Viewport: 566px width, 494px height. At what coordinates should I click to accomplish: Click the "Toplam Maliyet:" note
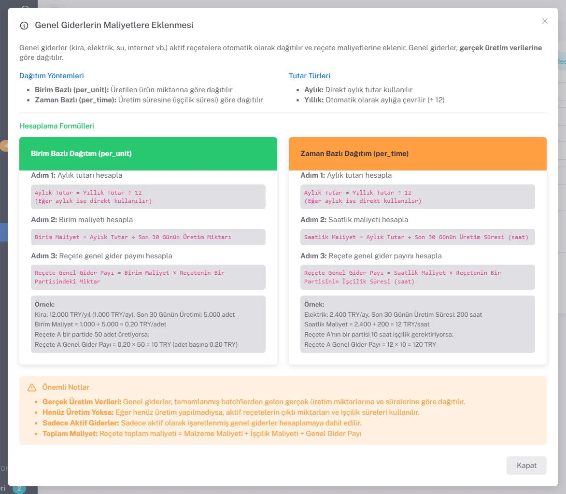click(202, 434)
